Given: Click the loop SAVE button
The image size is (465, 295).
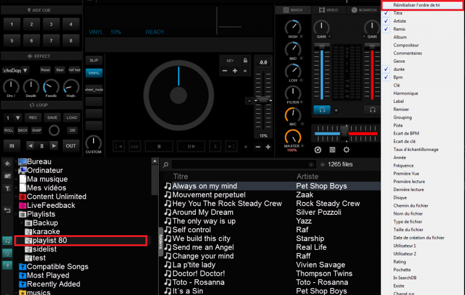Looking at the screenshot, I should point(52,117).
